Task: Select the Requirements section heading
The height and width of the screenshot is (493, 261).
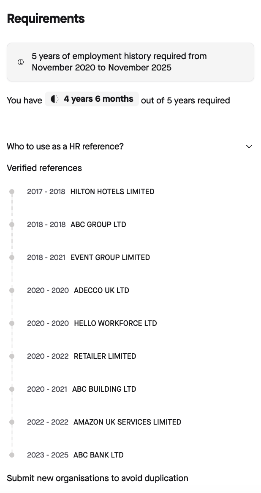Action: point(45,19)
